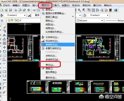The width and height of the screenshot is (124, 101).
Task: Open the QuickCalc calculator icon
Action: [110, 10]
